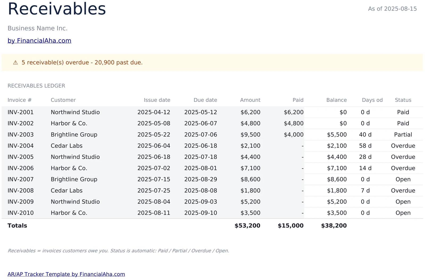Select invoice INV-2007

point(21,179)
